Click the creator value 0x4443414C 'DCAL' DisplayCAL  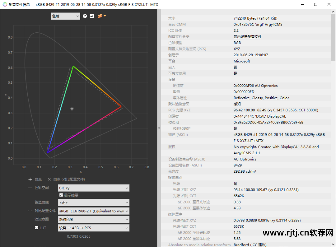click(259, 116)
